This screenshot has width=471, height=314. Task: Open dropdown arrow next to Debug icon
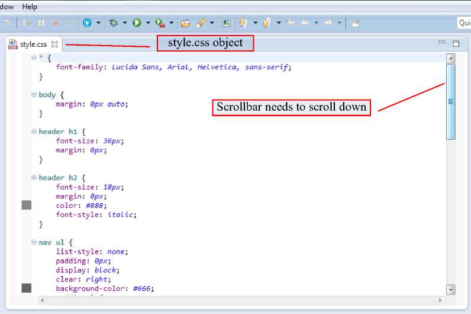coord(124,23)
